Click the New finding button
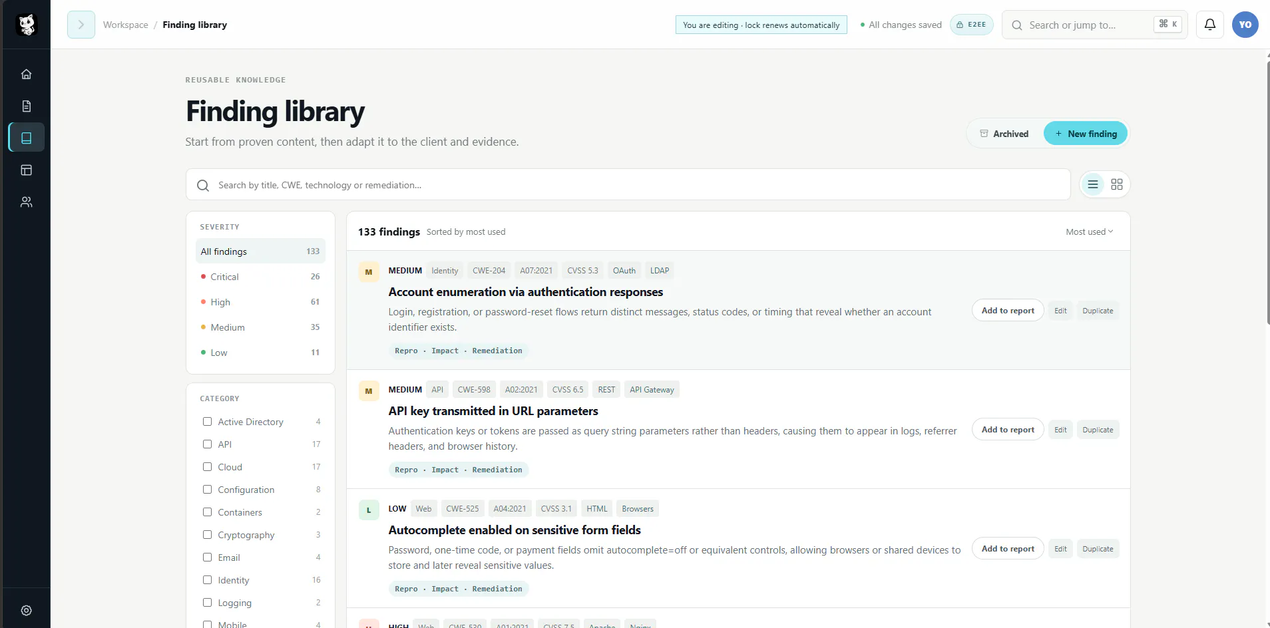 1086,134
